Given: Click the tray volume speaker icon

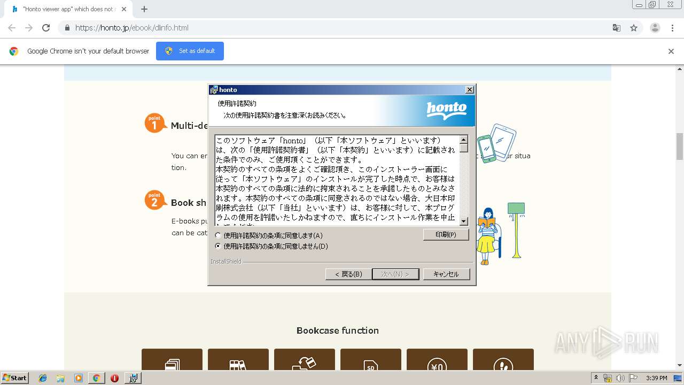Looking at the screenshot, I should (620, 378).
